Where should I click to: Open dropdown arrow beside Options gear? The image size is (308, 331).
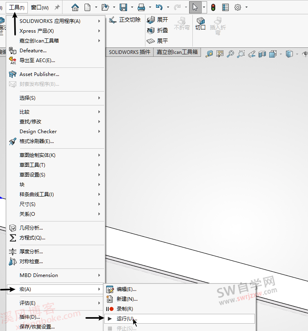click(246, 7)
